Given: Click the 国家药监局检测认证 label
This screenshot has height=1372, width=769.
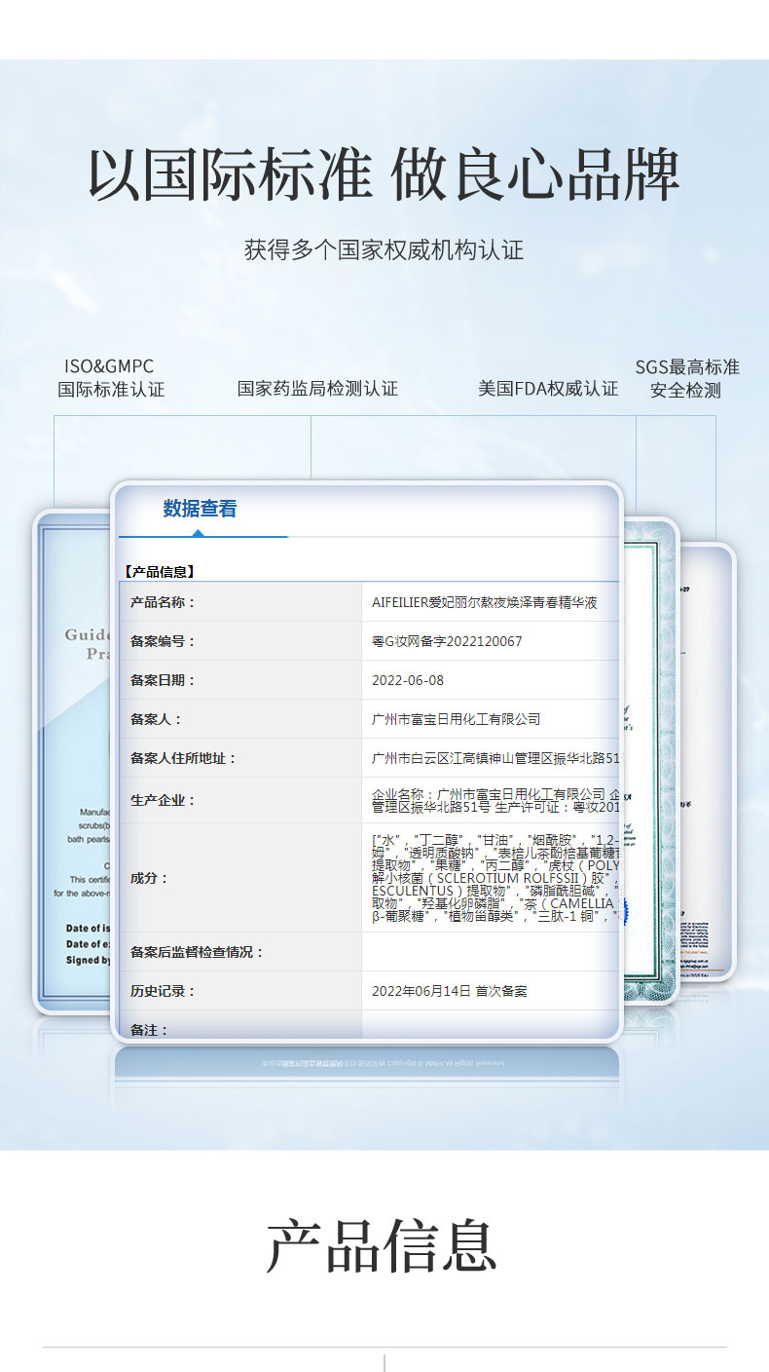Looking at the screenshot, I should [x=317, y=389].
